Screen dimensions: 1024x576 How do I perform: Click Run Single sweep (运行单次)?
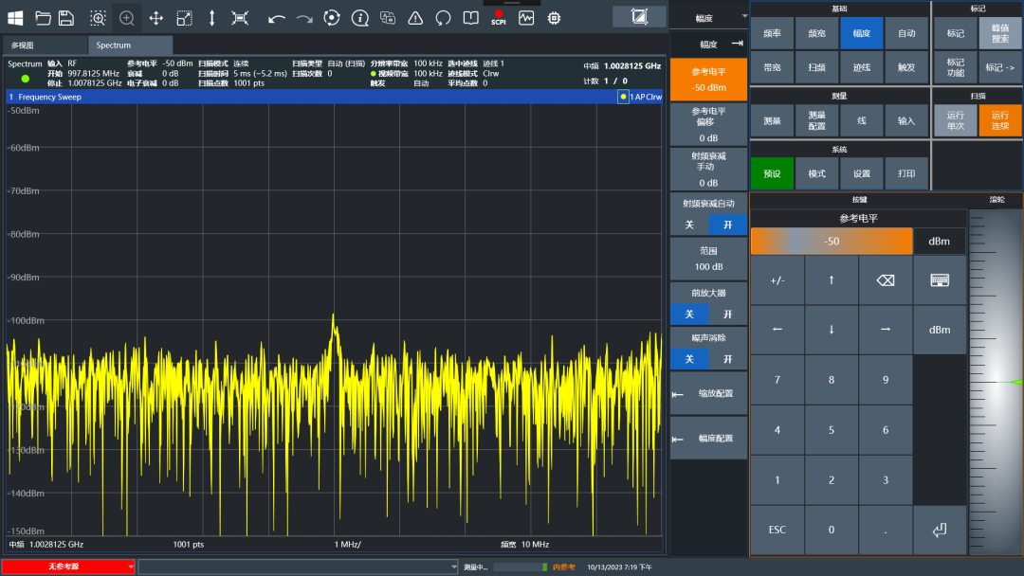coord(956,120)
